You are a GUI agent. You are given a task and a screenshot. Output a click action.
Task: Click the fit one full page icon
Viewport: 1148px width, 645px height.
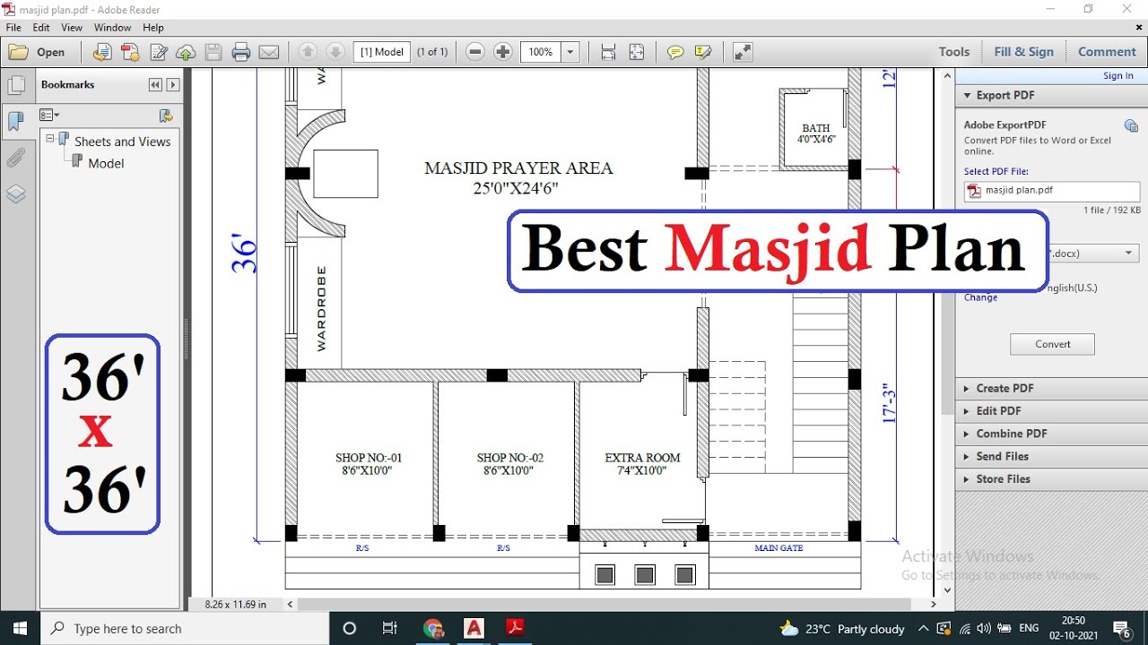(637, 52)
